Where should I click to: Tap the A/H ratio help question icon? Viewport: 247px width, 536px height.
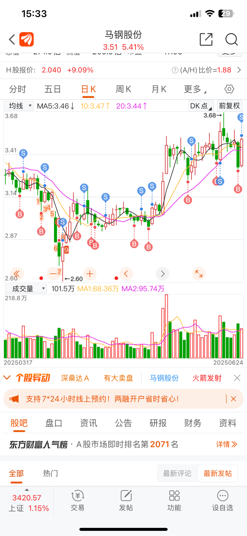[175, 70]
